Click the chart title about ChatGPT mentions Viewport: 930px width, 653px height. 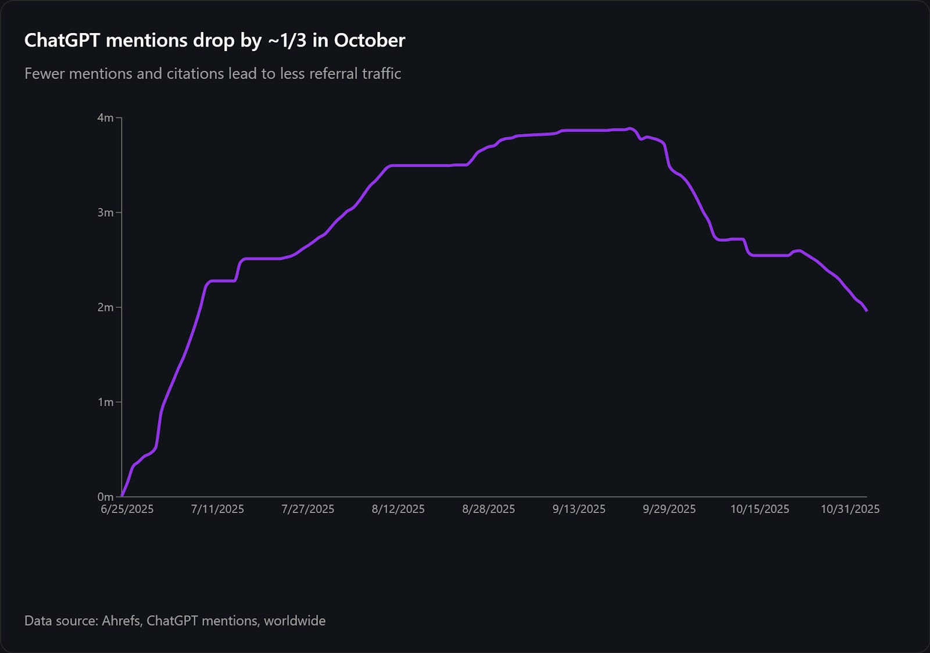214,40
